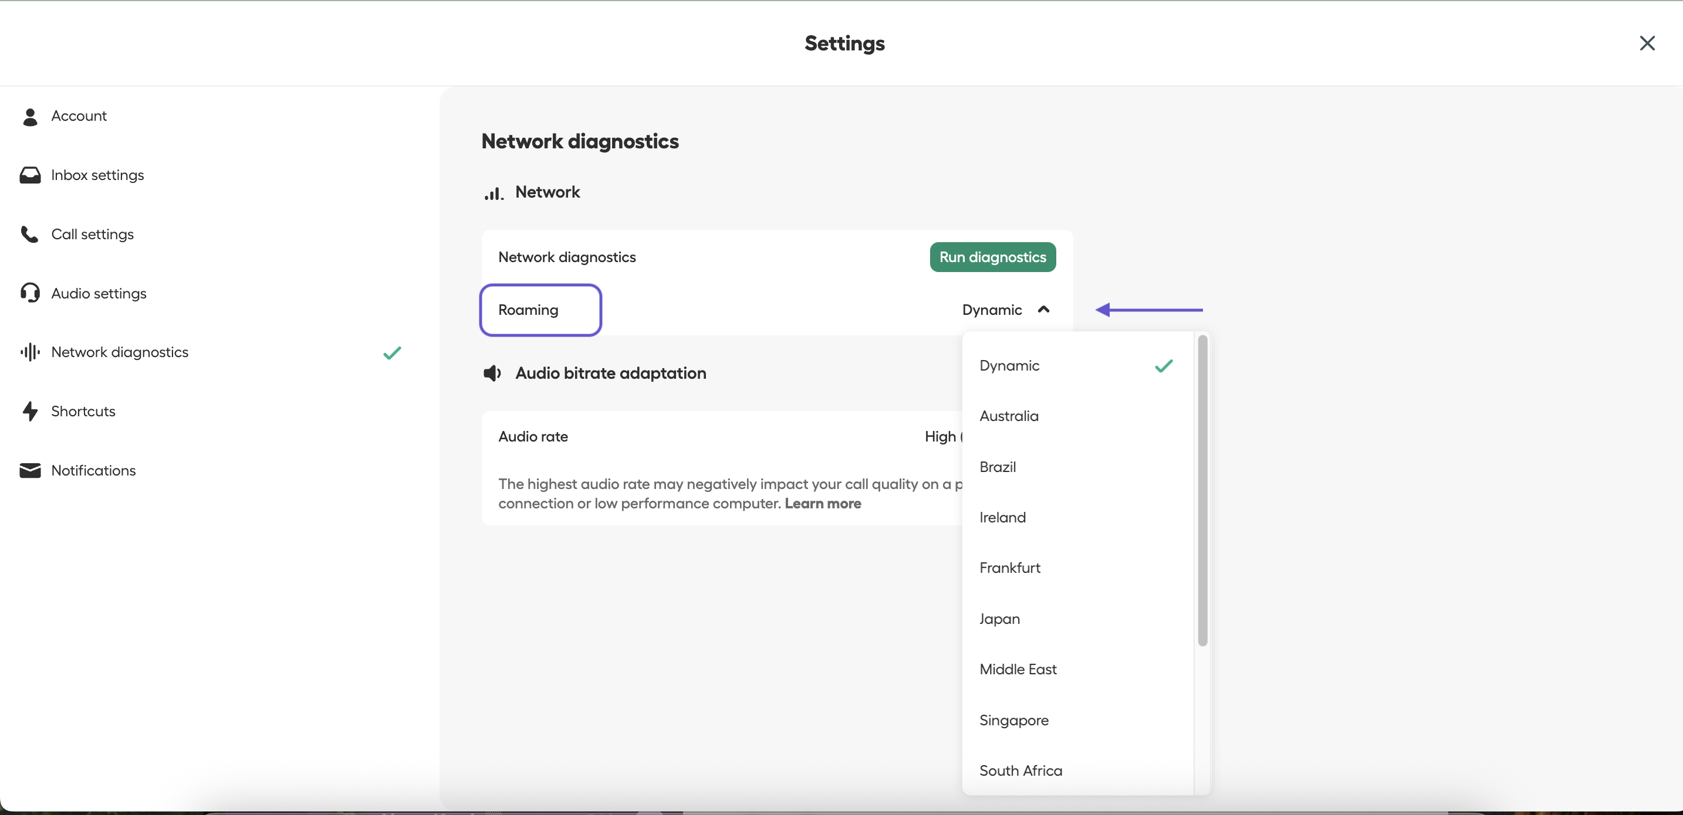Image resolution: width=1683 pixels, height=815 pixels.
Task: Click the Network diagnostics row label
Action: (x=566, y=257)
